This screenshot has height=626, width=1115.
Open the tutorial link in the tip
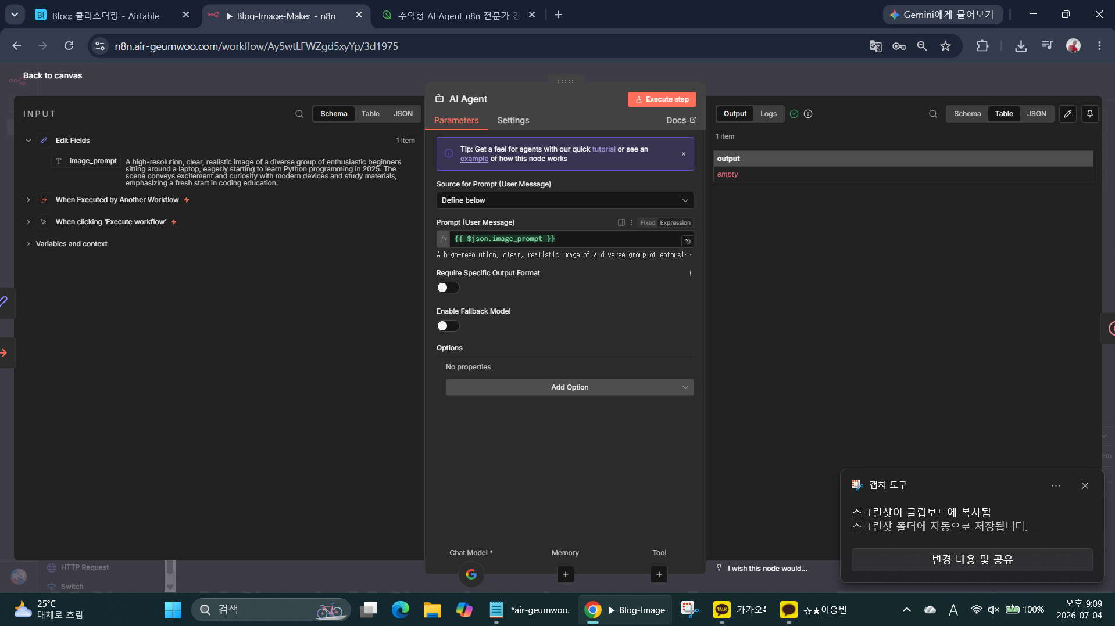tap(603, 149)
